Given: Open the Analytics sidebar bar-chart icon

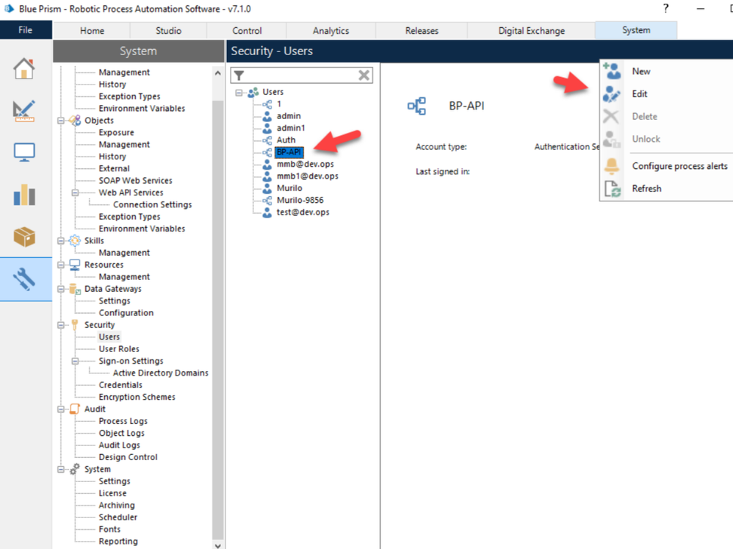Looking at the screenshot, I should 24,195.
